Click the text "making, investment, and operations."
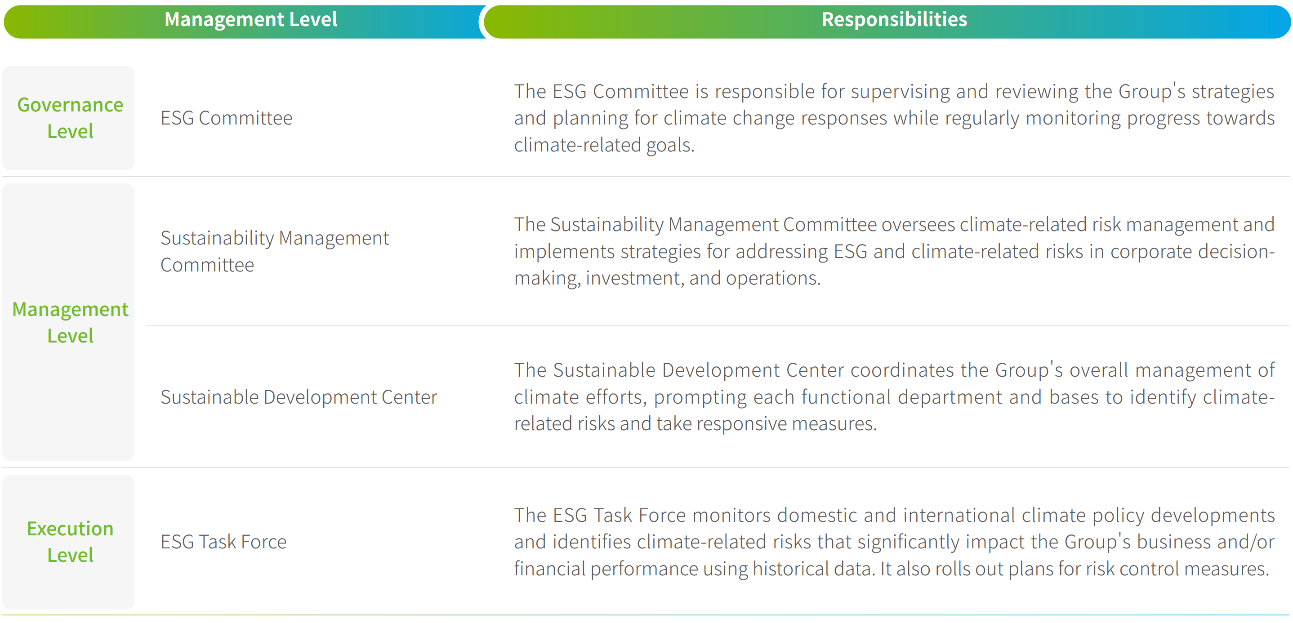This screenshot has height=623, width=1293. click(667, 278)
